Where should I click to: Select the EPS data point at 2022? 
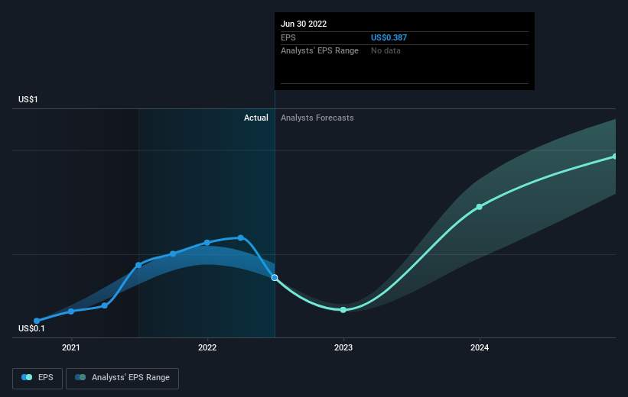[x=207, y=243]
